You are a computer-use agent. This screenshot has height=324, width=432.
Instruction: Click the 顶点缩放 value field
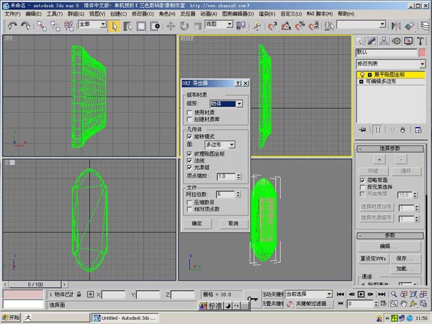226,176
